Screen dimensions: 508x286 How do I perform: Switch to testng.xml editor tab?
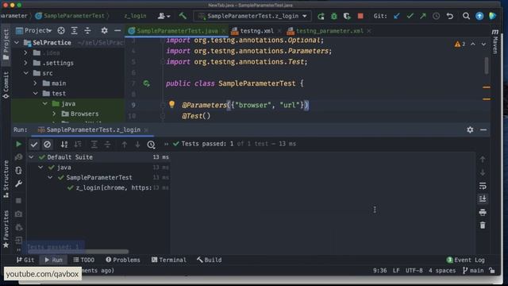(256, 31)
